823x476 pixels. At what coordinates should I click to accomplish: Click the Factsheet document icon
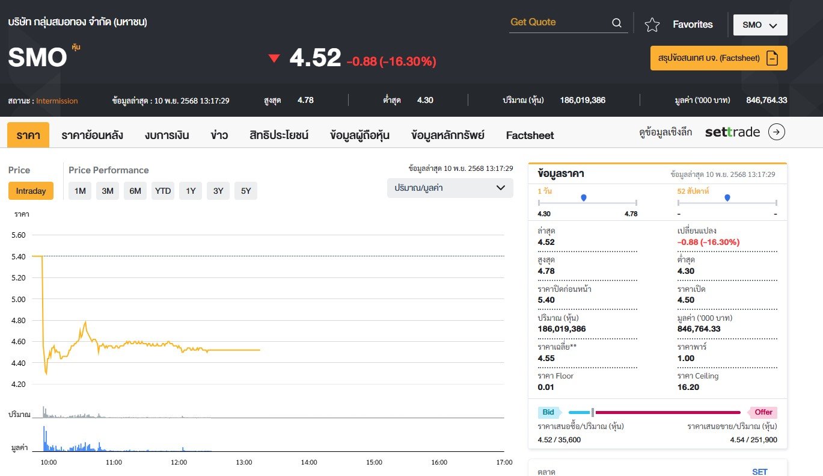pos(773,58)
